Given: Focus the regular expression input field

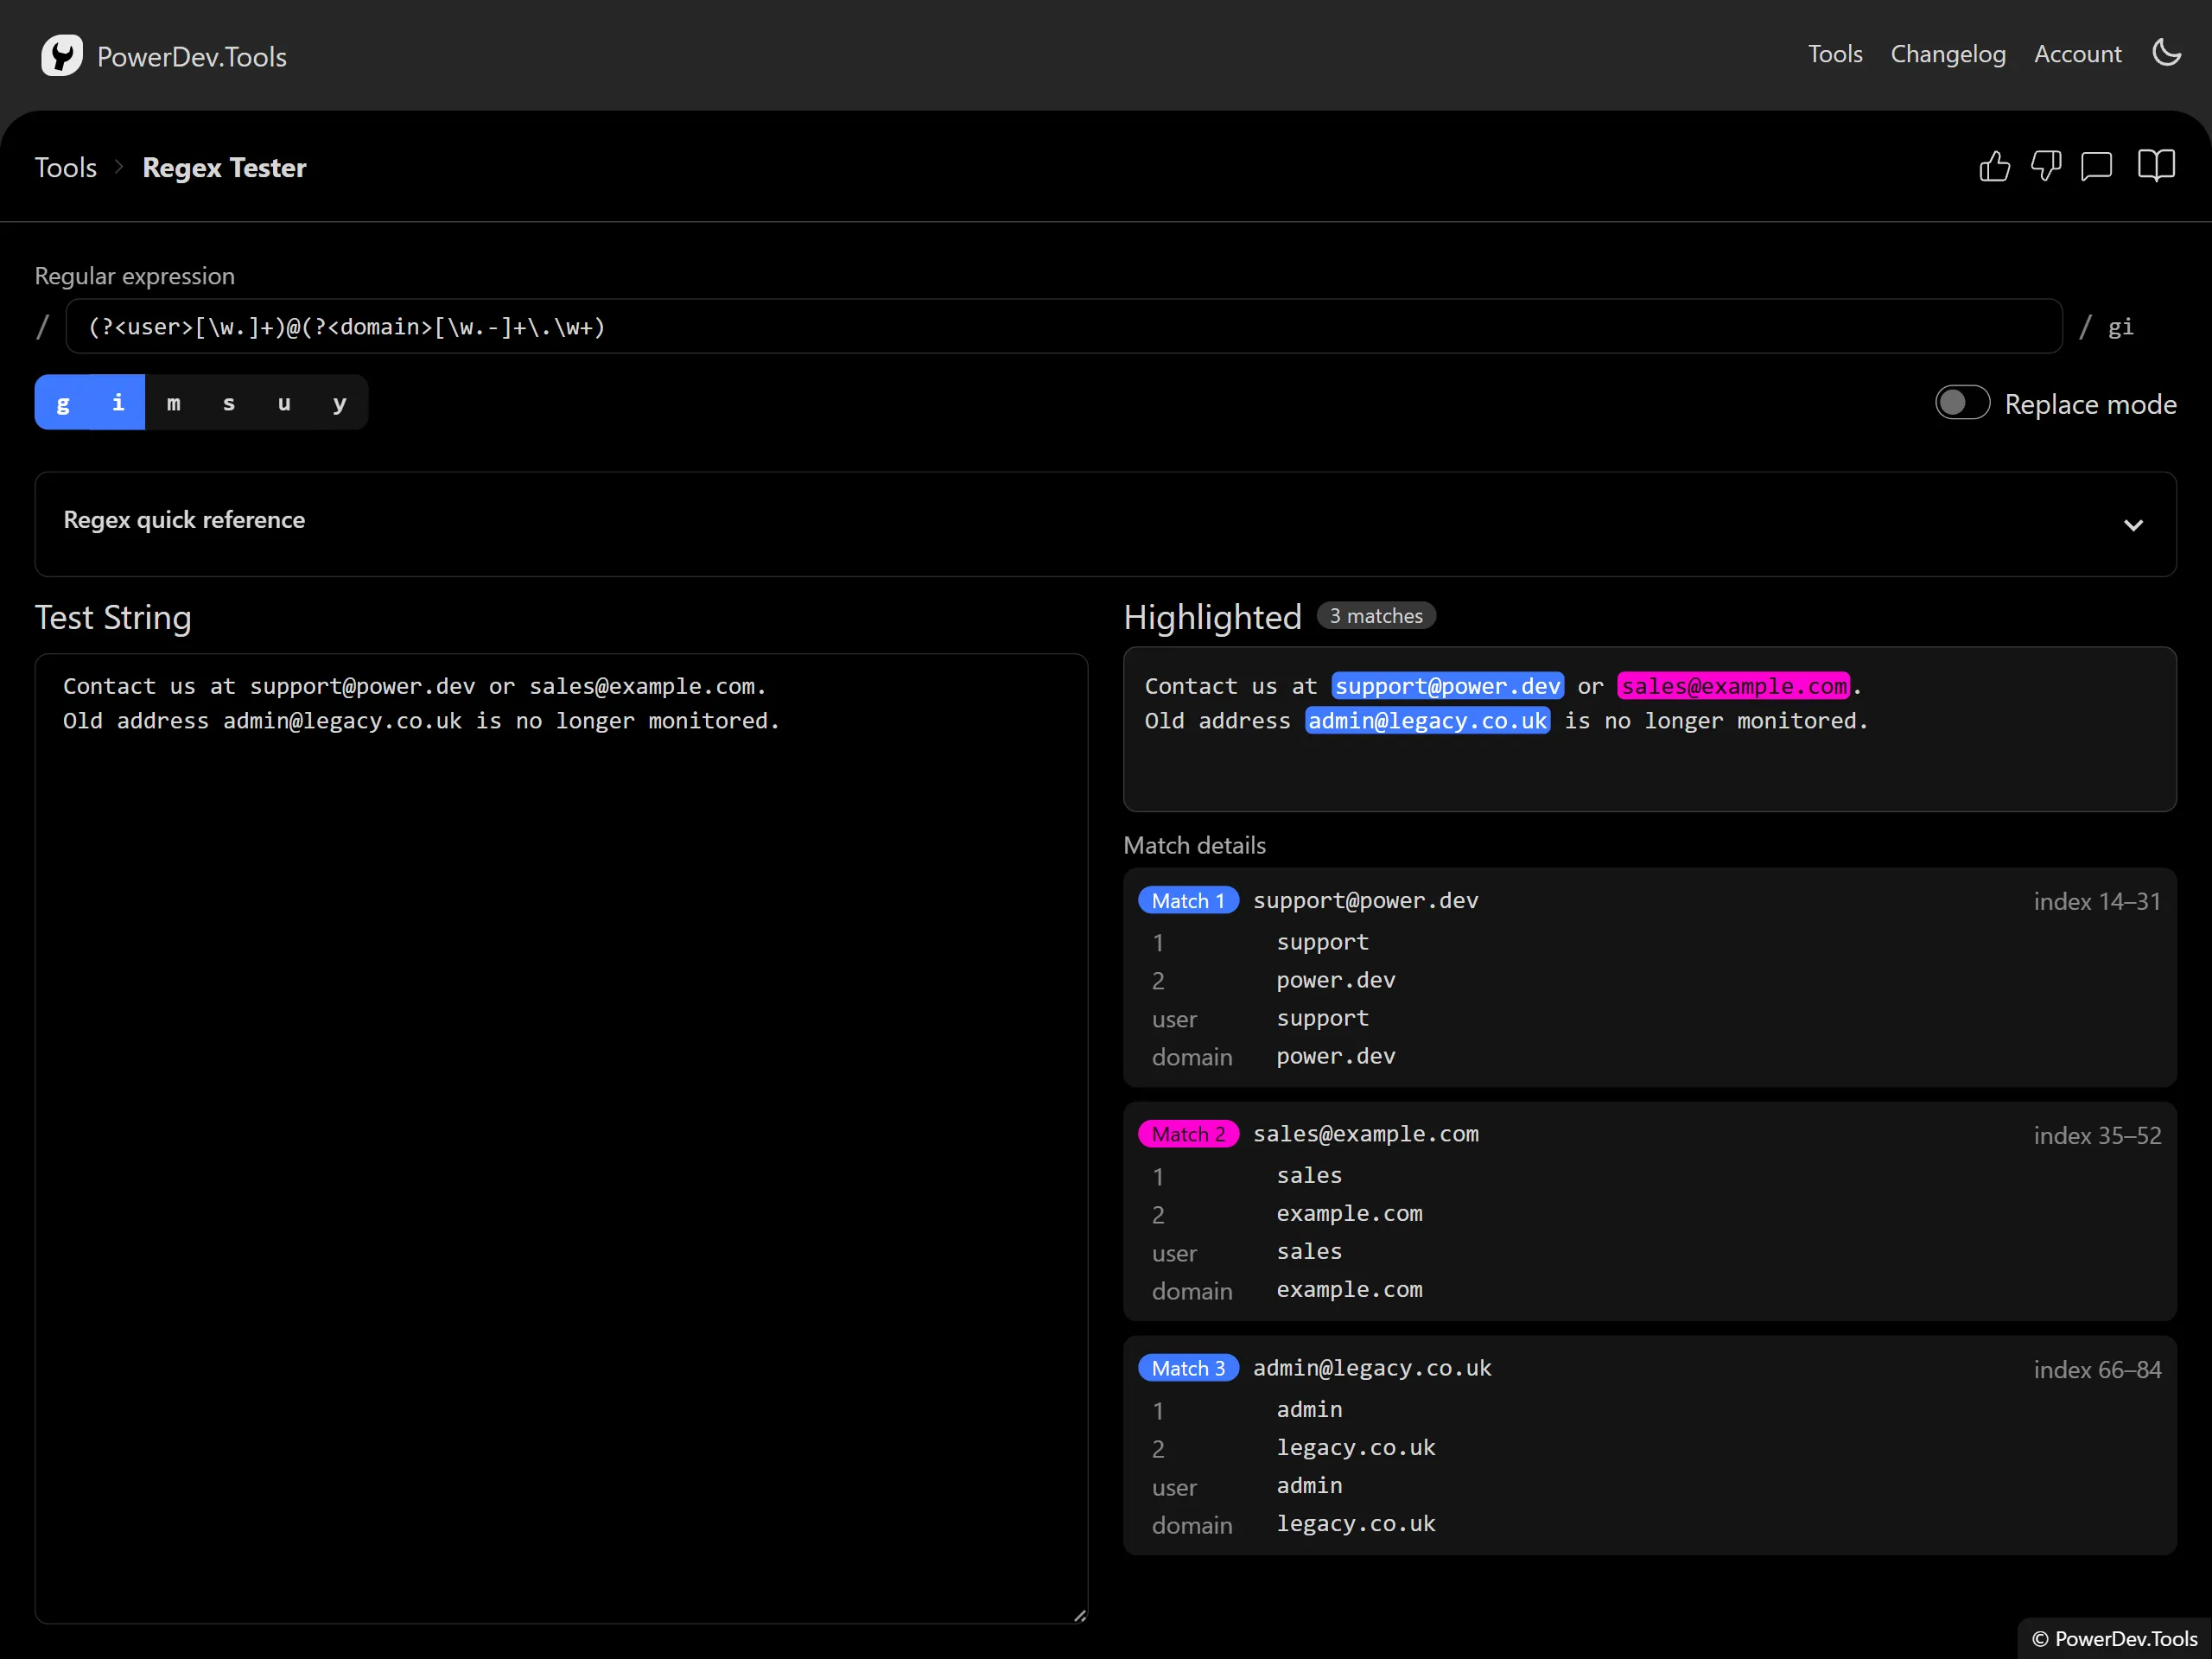Looking at the screenshot, I should tap(1064, 326).
